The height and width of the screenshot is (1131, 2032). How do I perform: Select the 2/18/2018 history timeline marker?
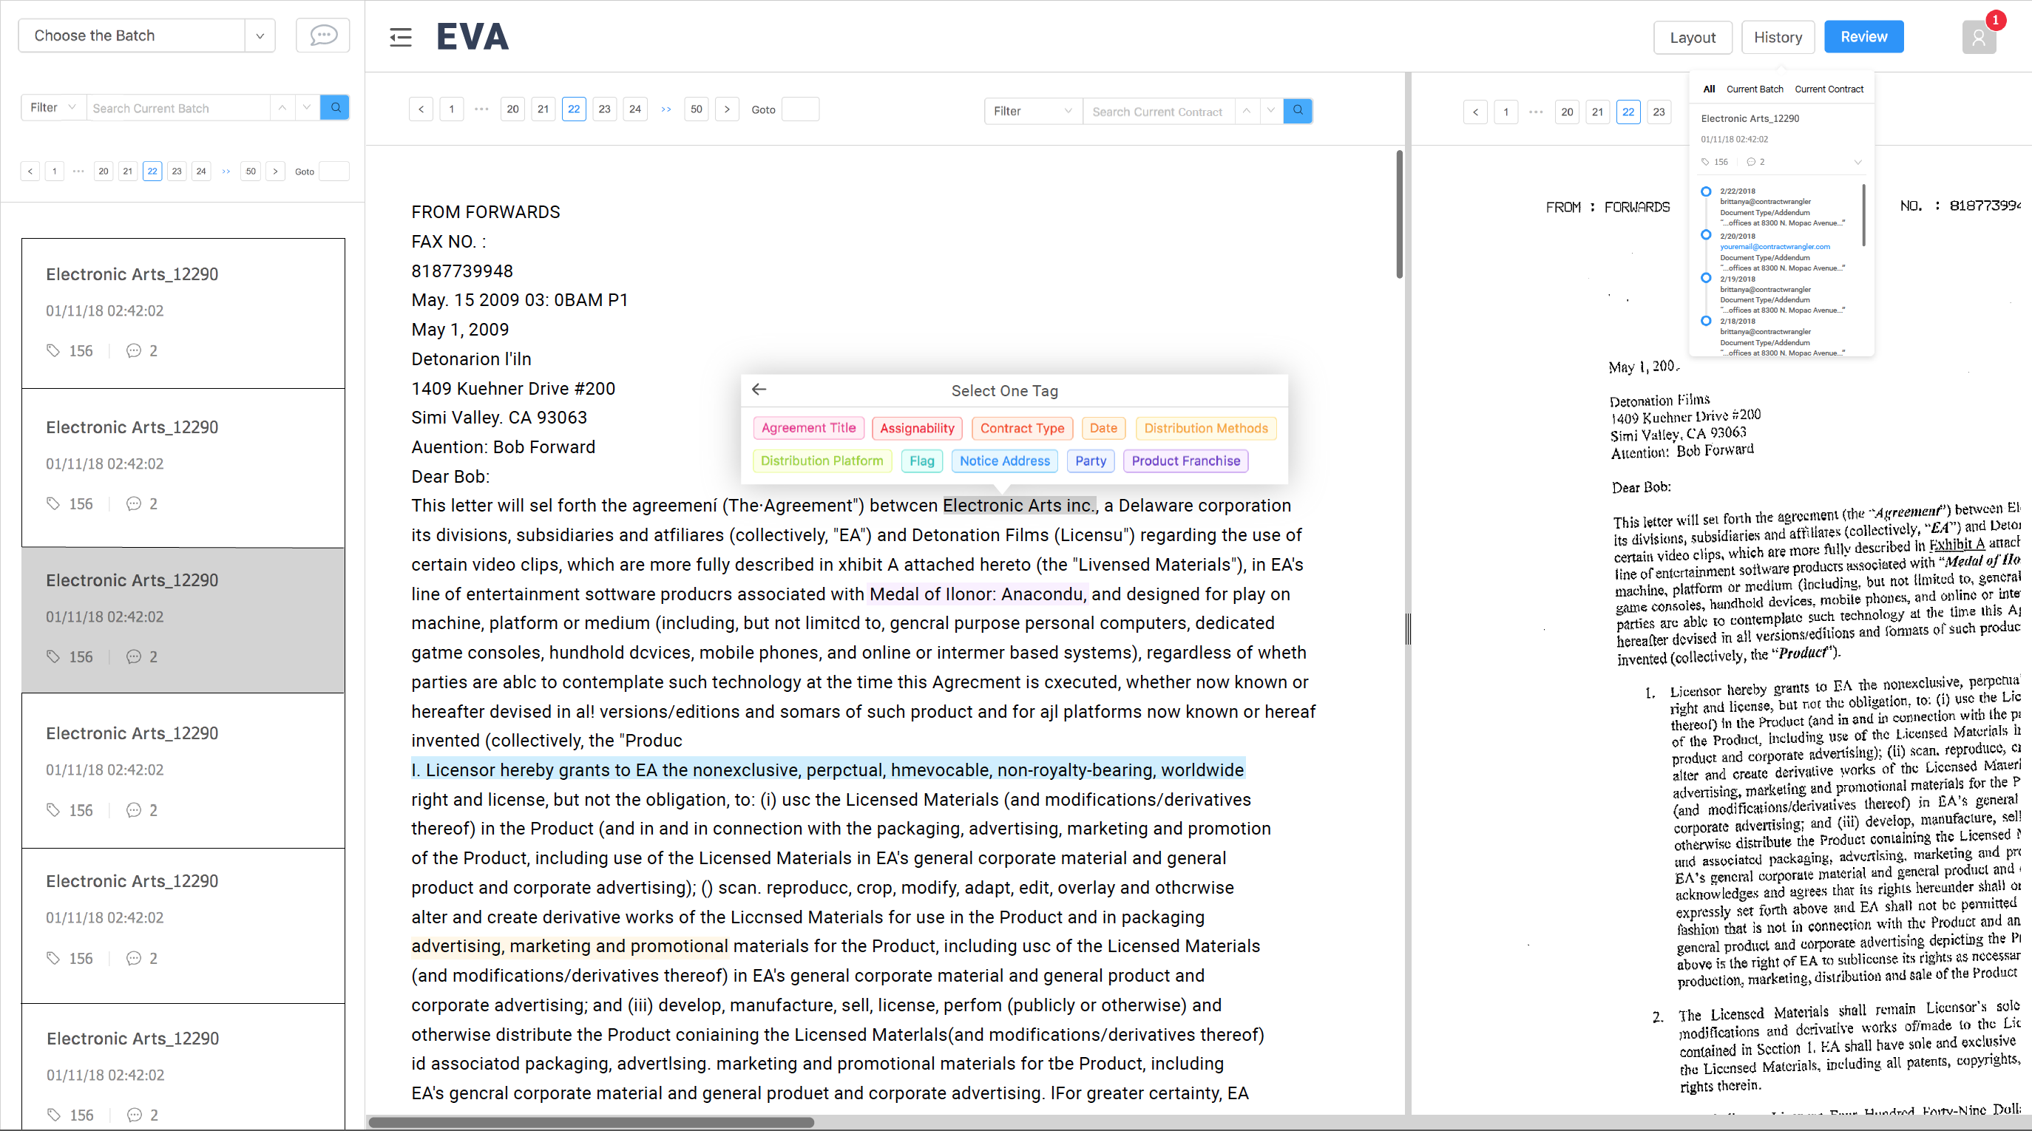tap(1705, 321)
